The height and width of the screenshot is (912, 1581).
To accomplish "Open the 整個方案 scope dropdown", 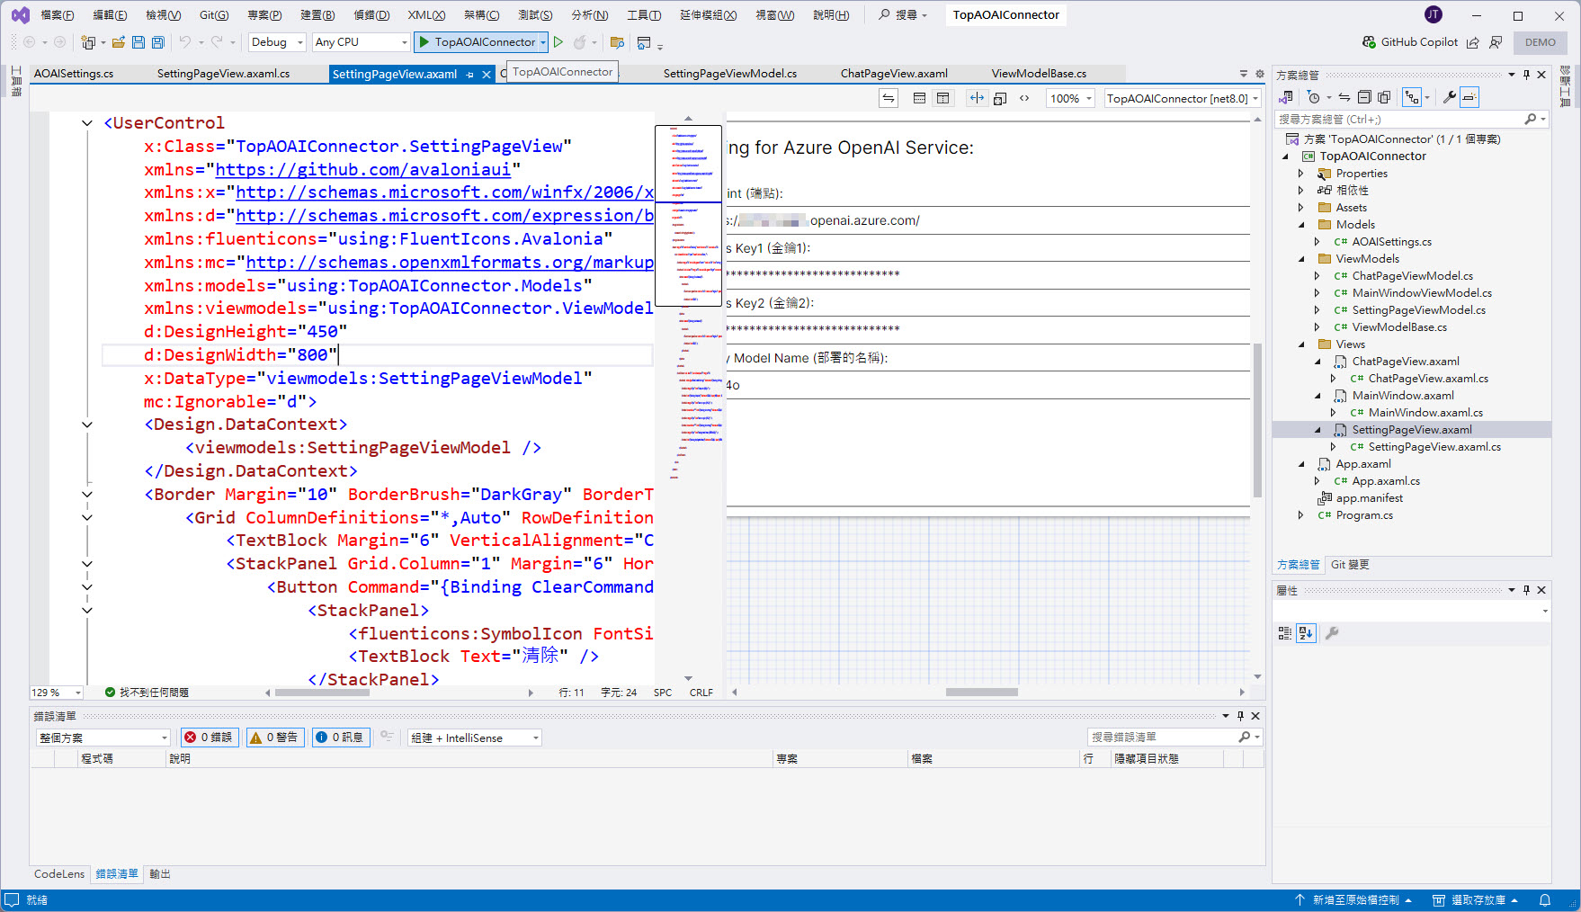I will pyautogui.click(x=103, y=738).
